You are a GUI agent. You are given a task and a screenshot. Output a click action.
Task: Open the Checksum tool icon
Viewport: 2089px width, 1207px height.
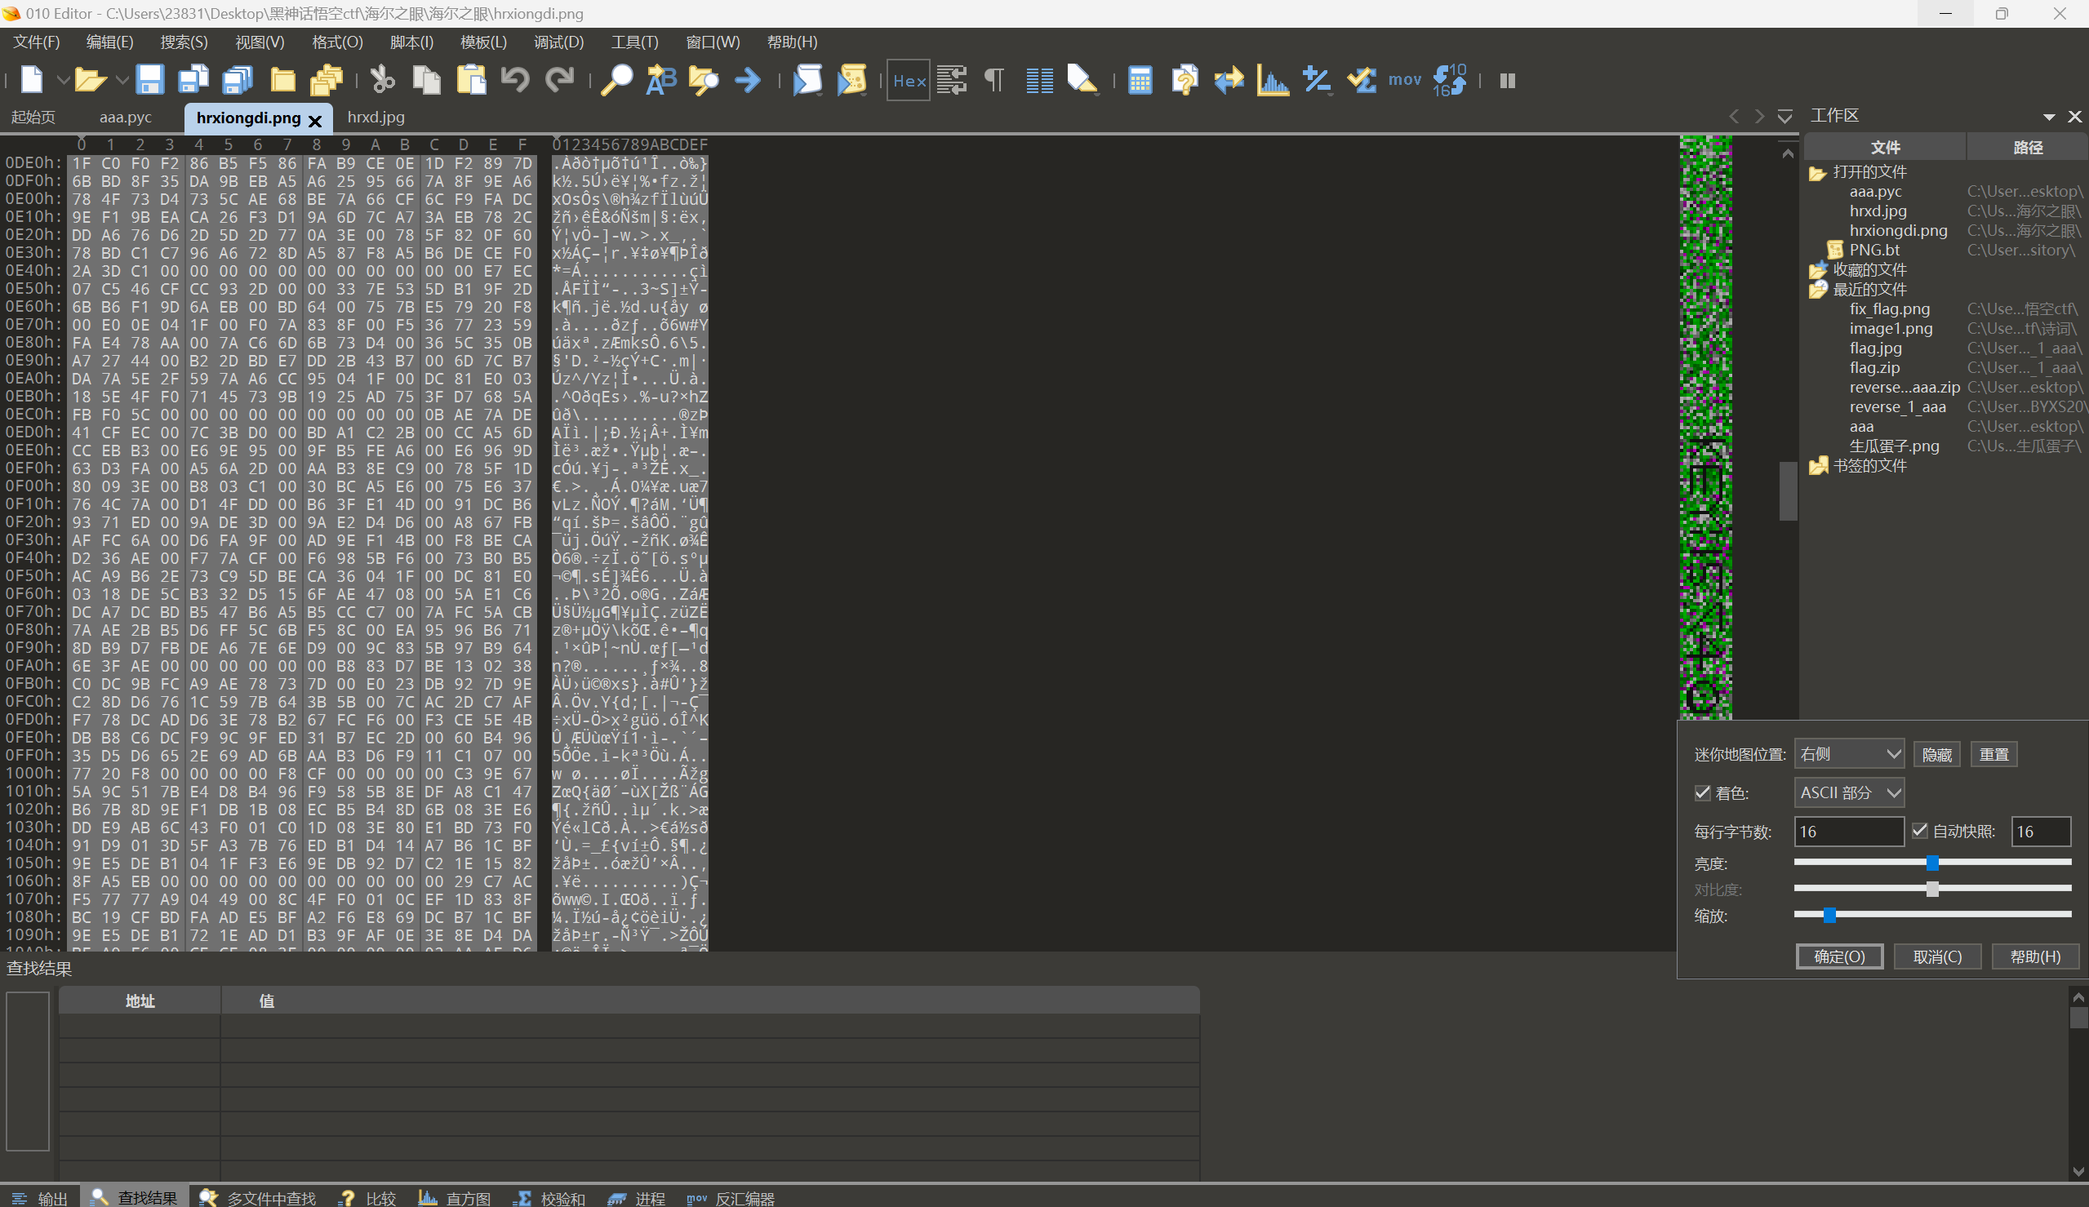coord(1362,81)
